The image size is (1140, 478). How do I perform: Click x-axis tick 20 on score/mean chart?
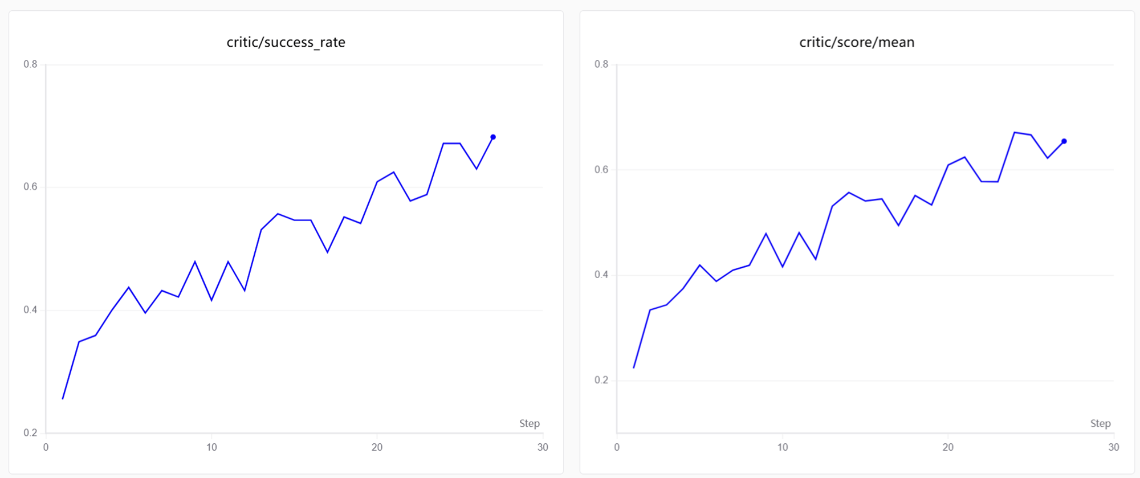pos(948,447)
